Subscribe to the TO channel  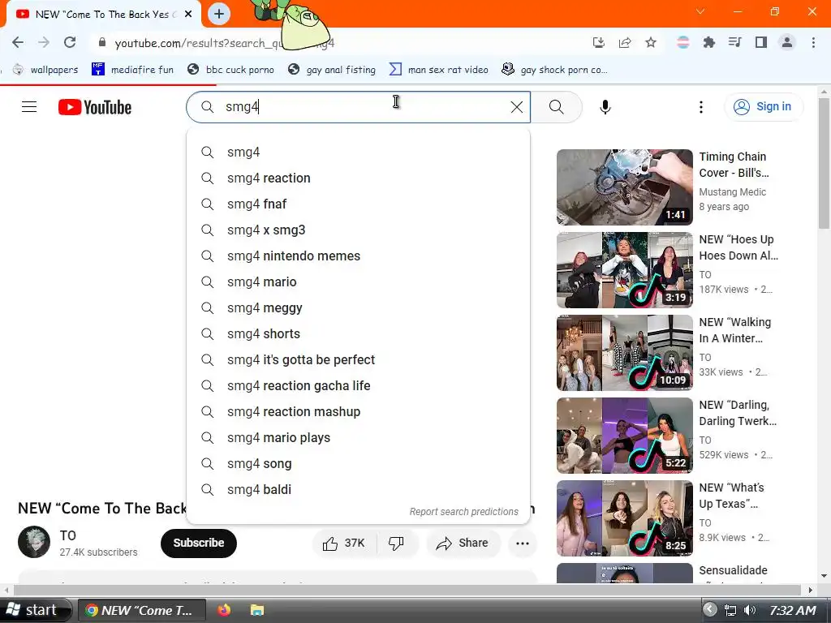[199, 543]
